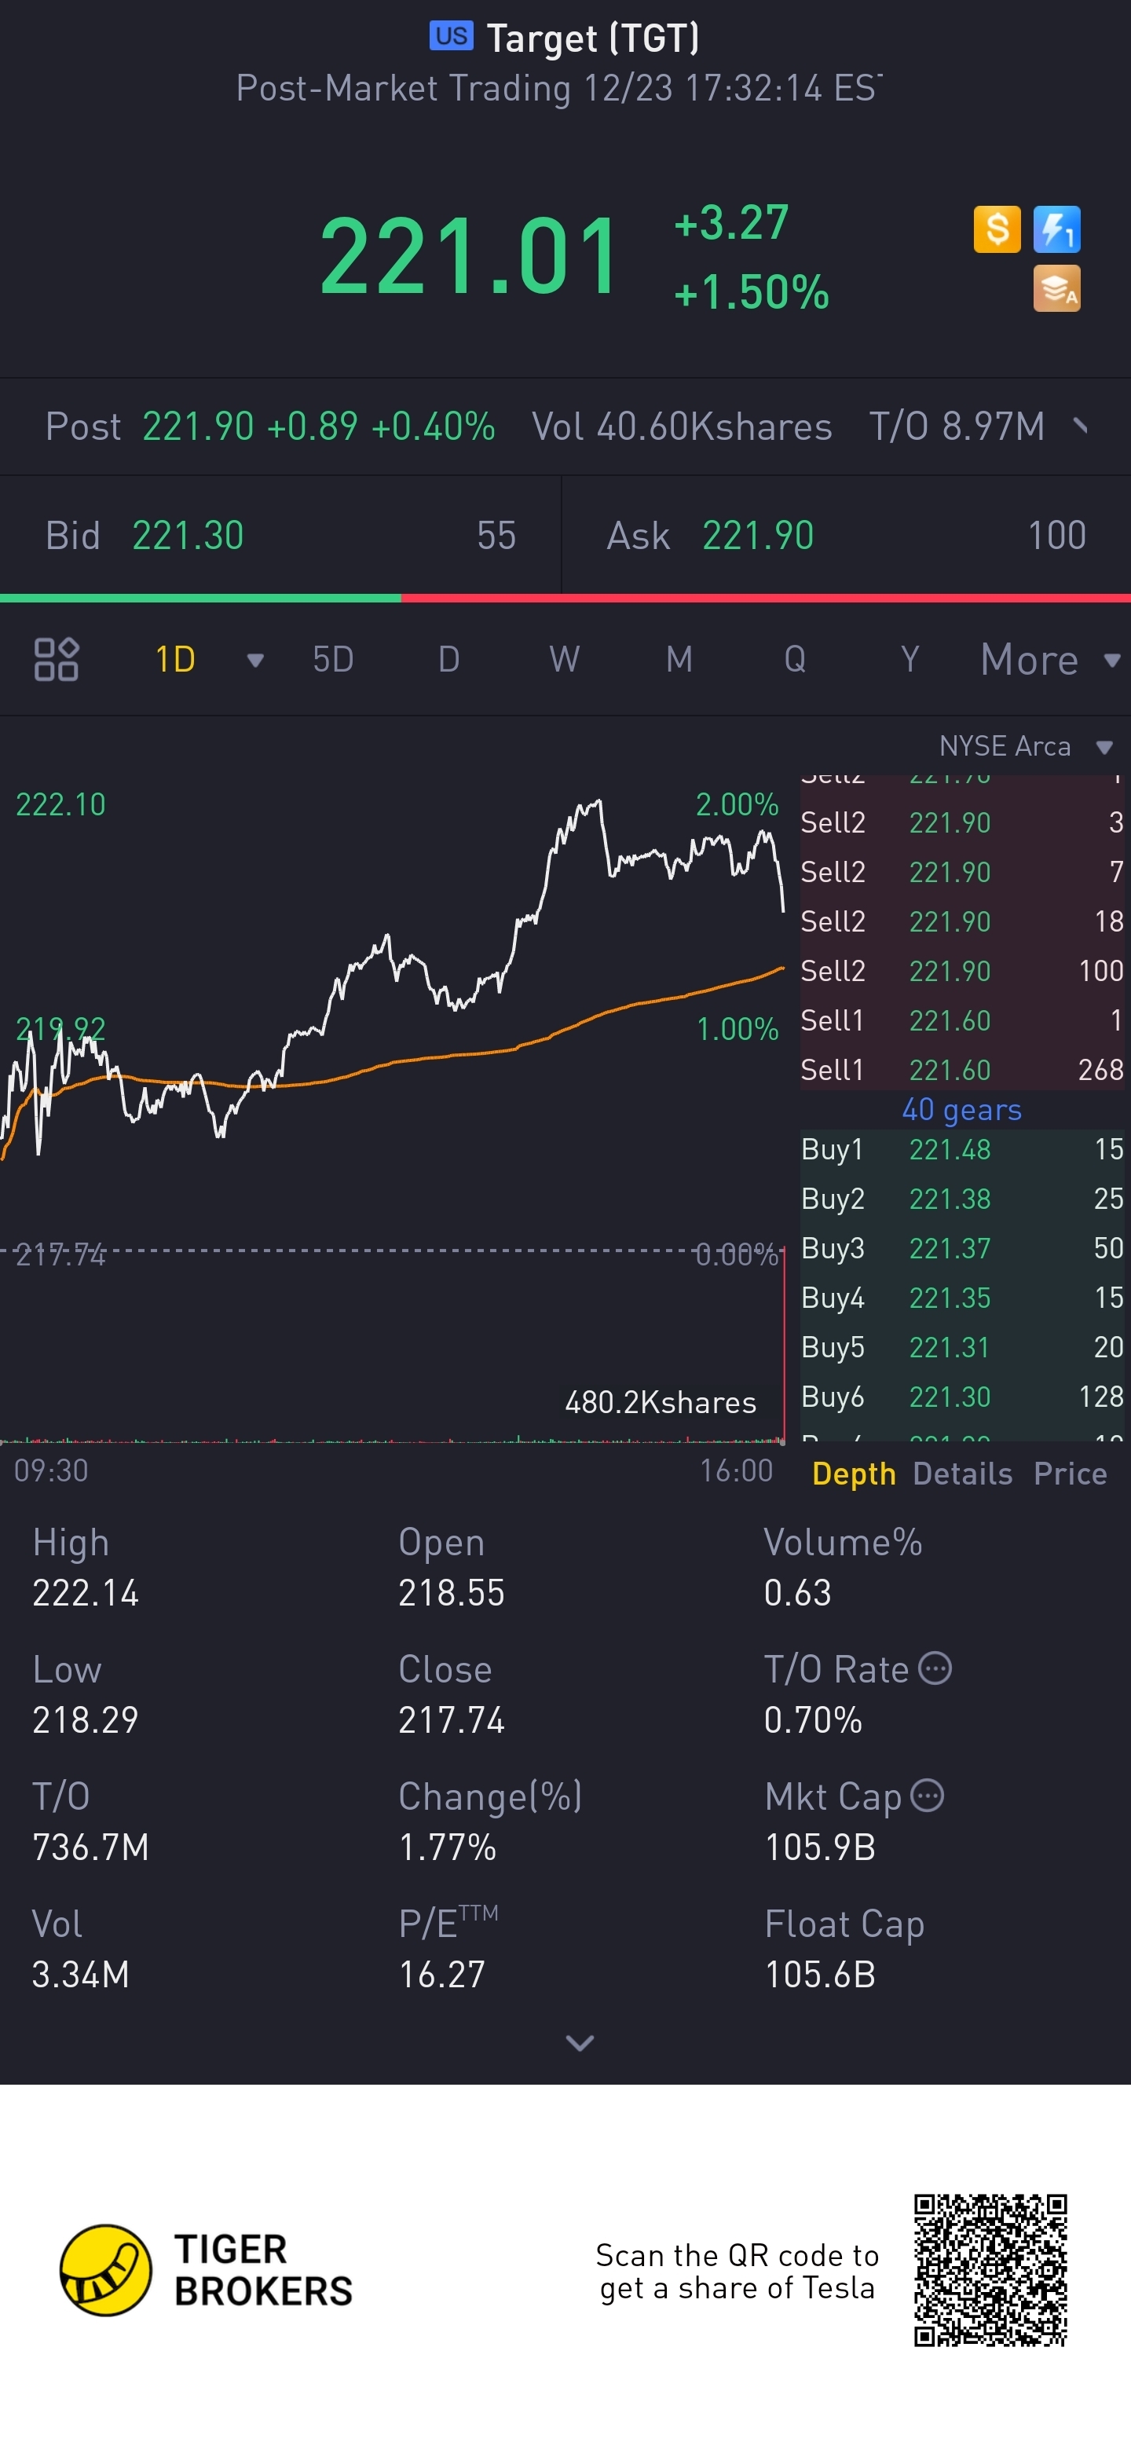Open T/O Rate info bubble icon
This screenshot has width=1131, height=2457.
click(x=935, y=1668)
